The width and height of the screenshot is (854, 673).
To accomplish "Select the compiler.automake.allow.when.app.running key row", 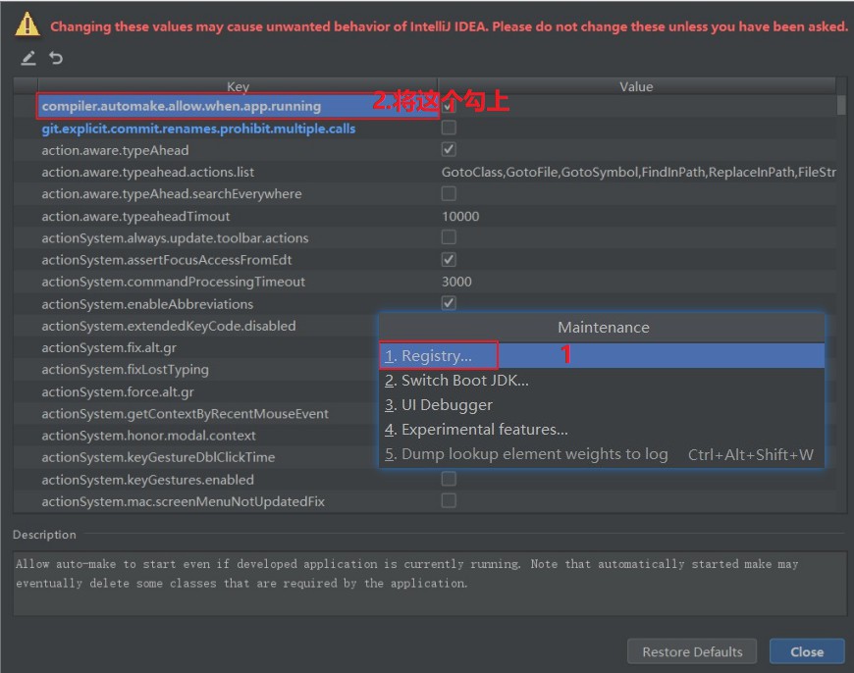I will tap(238, 106).
